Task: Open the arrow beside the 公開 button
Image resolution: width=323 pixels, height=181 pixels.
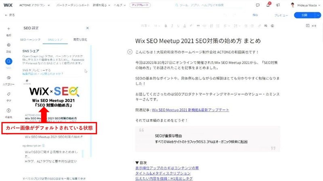Action: coord(318,15)
